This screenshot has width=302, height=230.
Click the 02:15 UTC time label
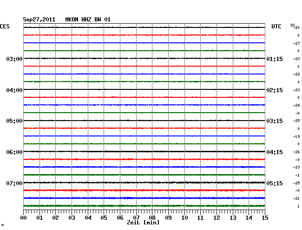coord(275,90)
